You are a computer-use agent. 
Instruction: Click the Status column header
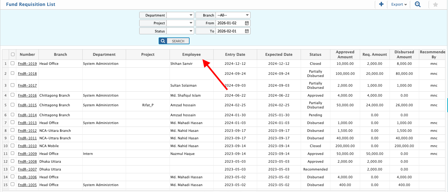click(x=315, y=55)
